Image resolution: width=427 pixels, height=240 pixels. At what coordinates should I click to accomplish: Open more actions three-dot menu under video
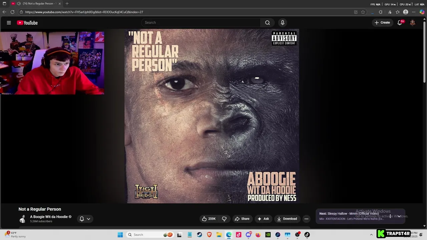[306, 219]
